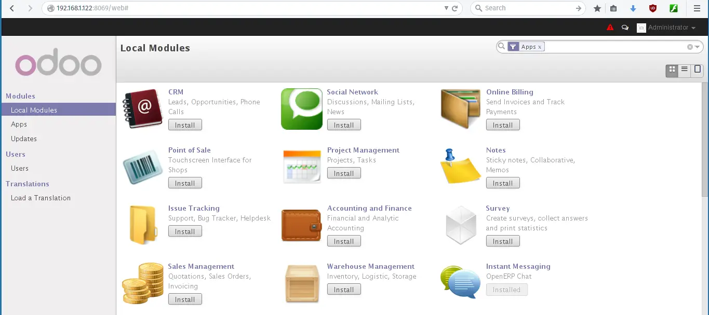This screenshot has width=709, height=315.
Task: Open the bookmarks list icon
Action: pyautogui.click(x=613, y=8)
